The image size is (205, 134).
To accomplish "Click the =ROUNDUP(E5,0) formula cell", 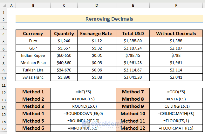I will pos(83,121).
